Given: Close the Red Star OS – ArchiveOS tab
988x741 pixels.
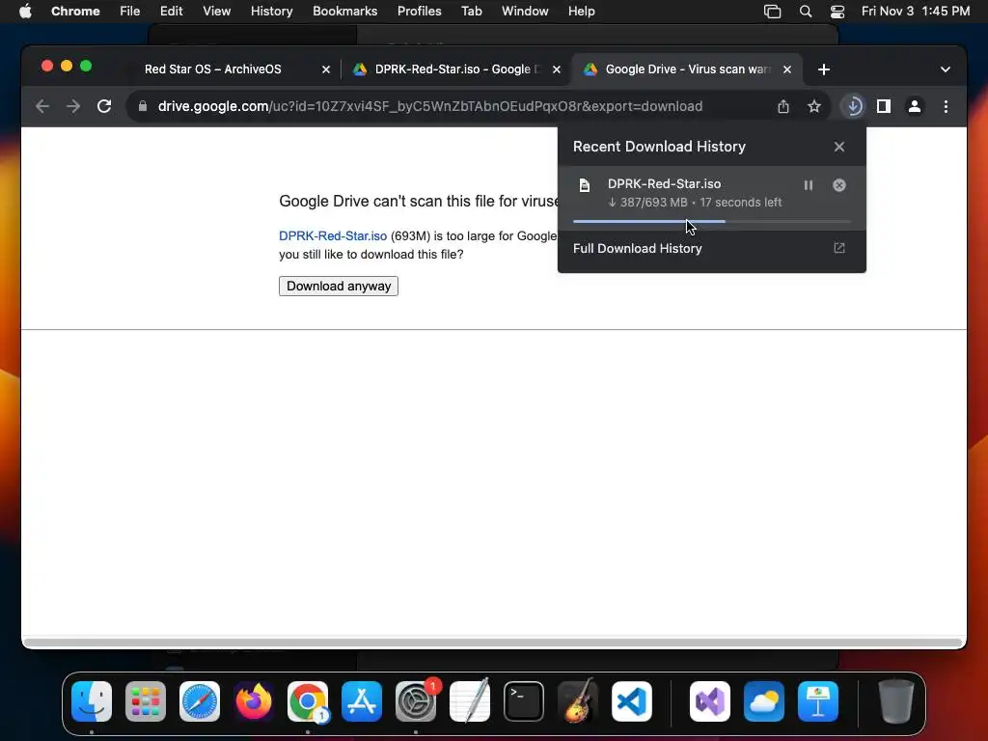Looking at the screenshot, I should point(326,69).
